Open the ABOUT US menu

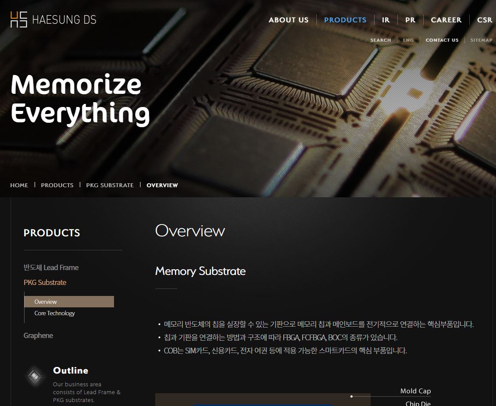289,20
